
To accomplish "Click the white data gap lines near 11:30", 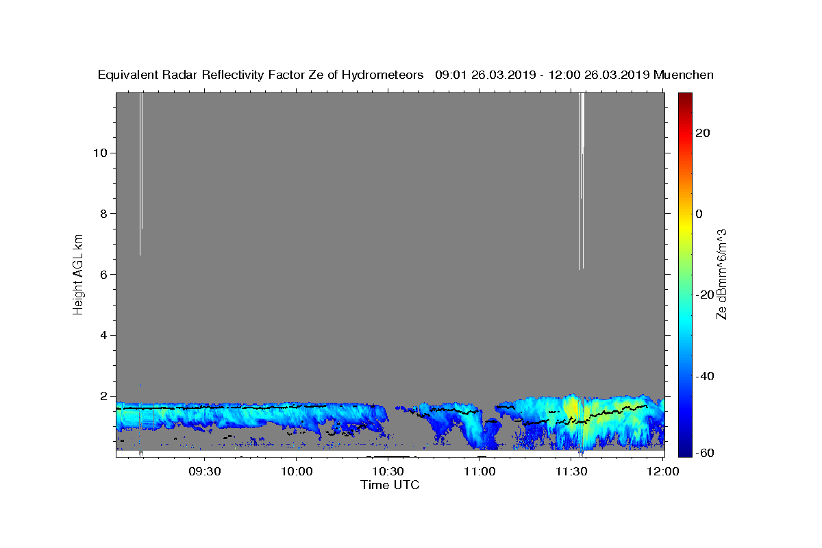I will pyautogui.click(x=581, y=181).
